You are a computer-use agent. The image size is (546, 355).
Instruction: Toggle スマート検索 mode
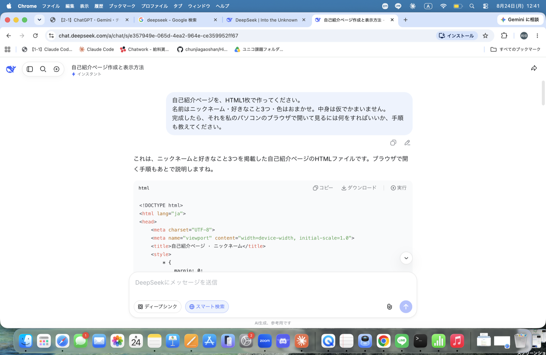(x=207, y=307)
